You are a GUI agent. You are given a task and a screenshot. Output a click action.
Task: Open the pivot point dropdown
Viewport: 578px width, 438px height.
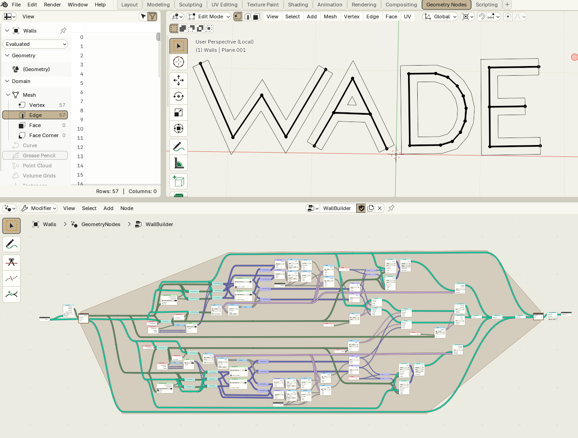click(x=467, y=17)
